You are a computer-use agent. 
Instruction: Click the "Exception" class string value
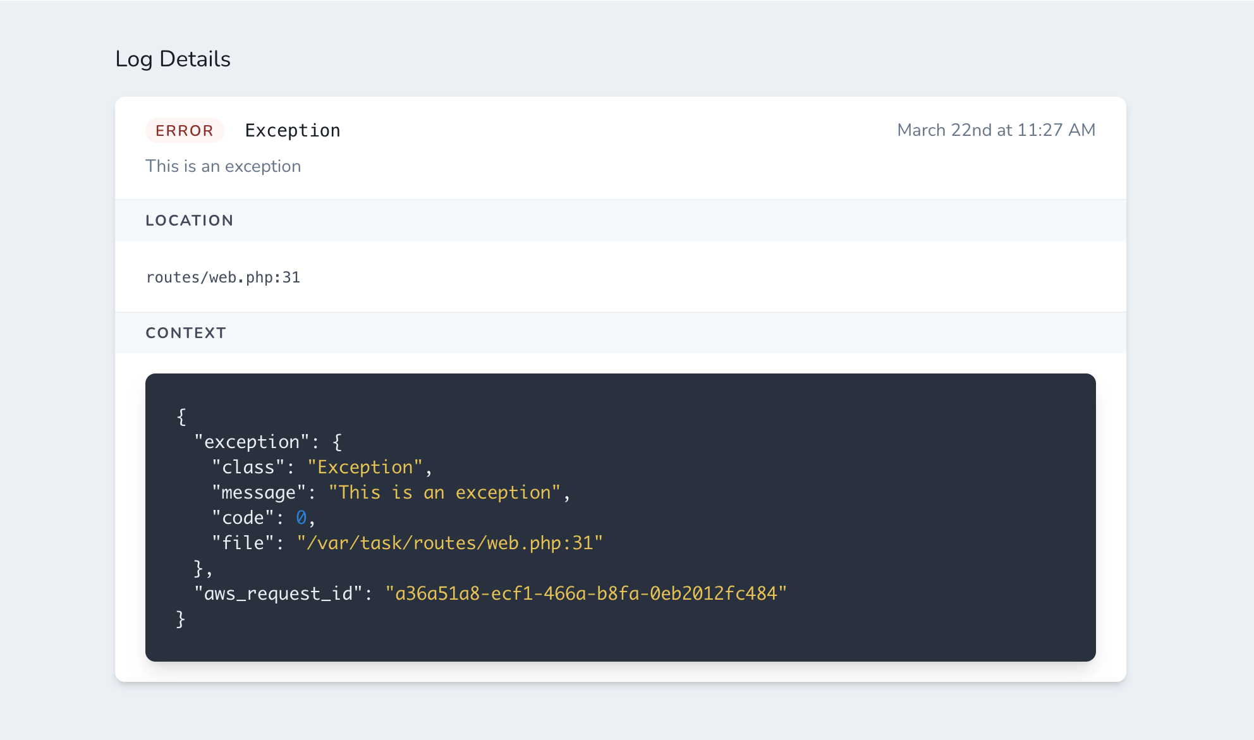coord(365,467)
